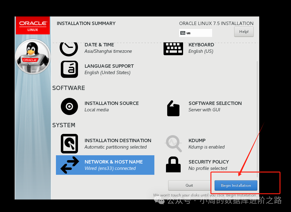This screenshot has width=291, height=212.
Task: Click Wired (ens33) connected text
Action: (110, 168)
